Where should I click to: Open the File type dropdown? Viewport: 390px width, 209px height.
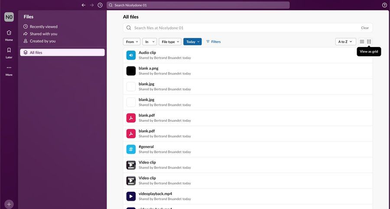click(170, 41)
